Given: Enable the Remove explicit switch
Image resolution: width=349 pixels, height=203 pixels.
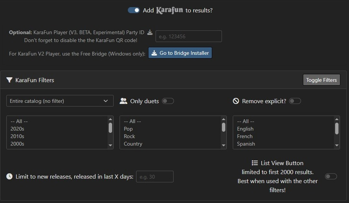Looking at the screenshot, I should point(295,101).
